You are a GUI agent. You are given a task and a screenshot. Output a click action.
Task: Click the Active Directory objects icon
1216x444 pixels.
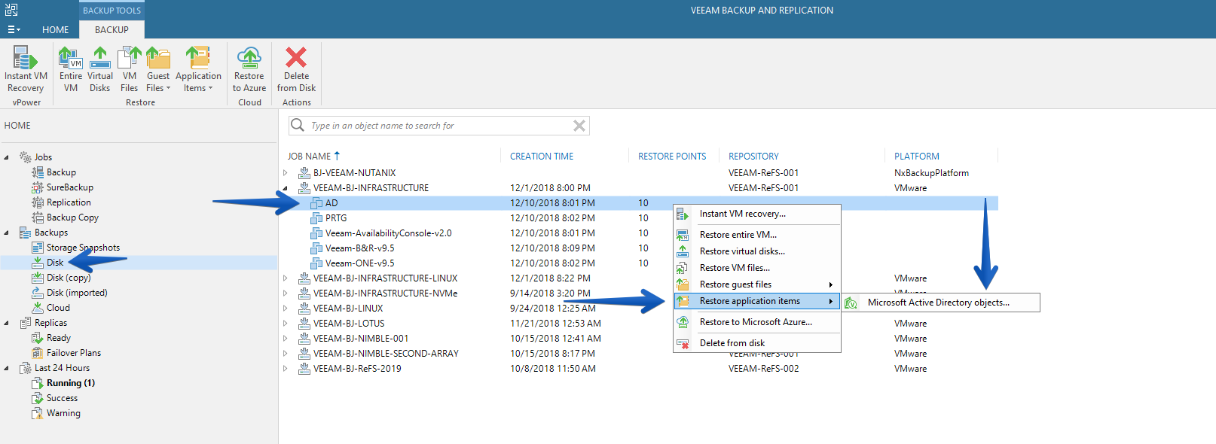(x=851, y=303)
